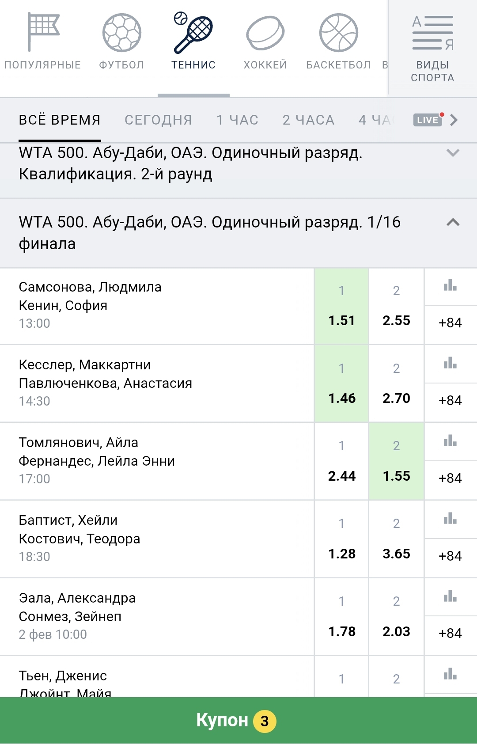
Task: Select the Hockey puck icon
Action: [265, 33]
